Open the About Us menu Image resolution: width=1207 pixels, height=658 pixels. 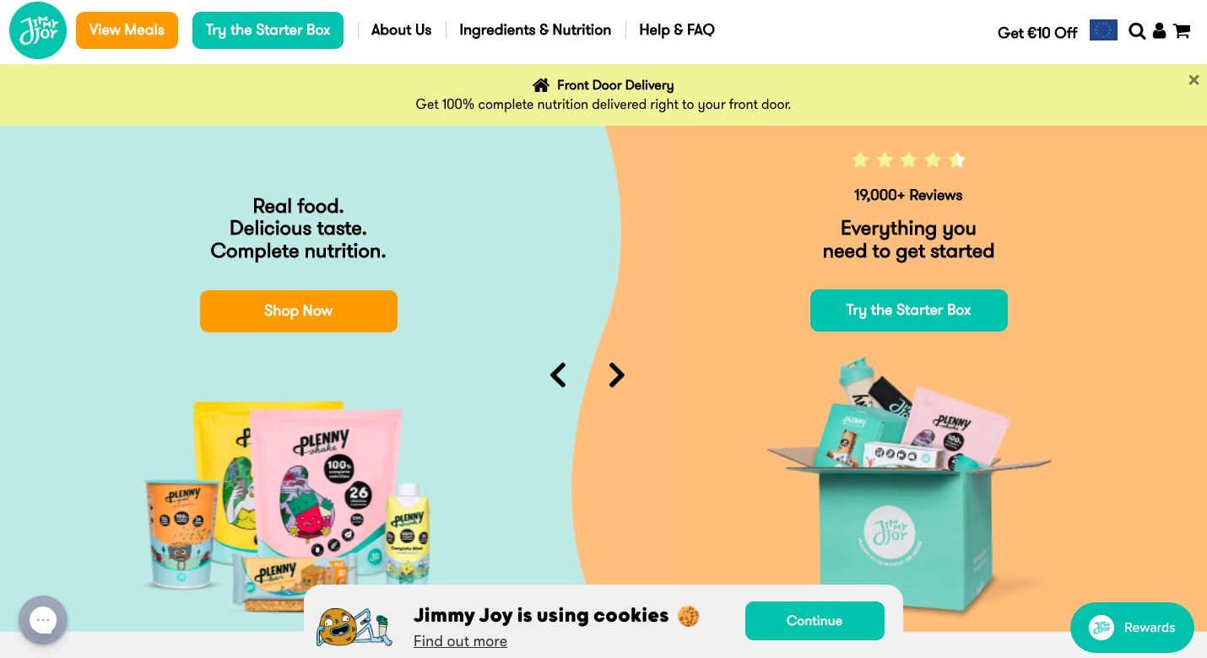point(401,30)
